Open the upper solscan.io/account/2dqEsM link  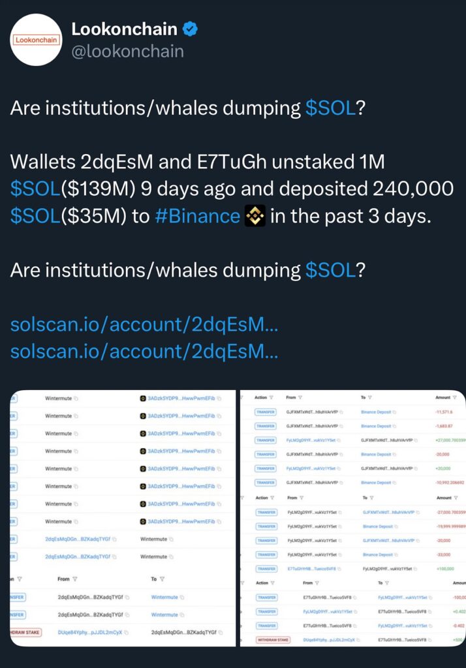[x=144, y=325]
